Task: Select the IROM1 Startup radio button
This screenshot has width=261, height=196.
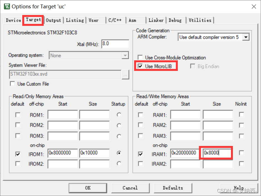Action: pos(119,153)
